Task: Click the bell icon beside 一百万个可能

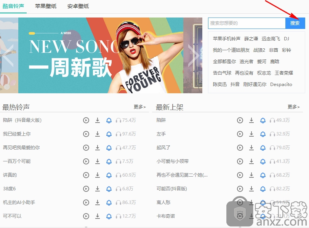Action: [x=109, y=161]
